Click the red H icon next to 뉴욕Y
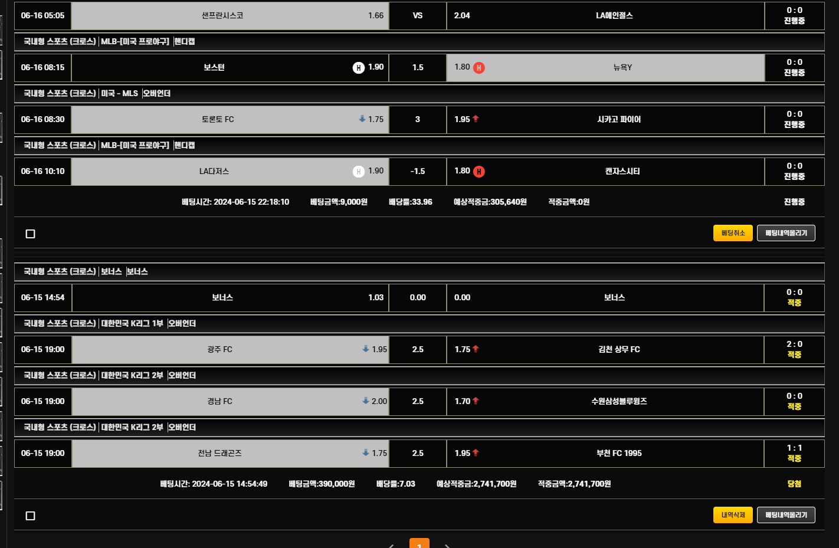 [x=479, y=68]
